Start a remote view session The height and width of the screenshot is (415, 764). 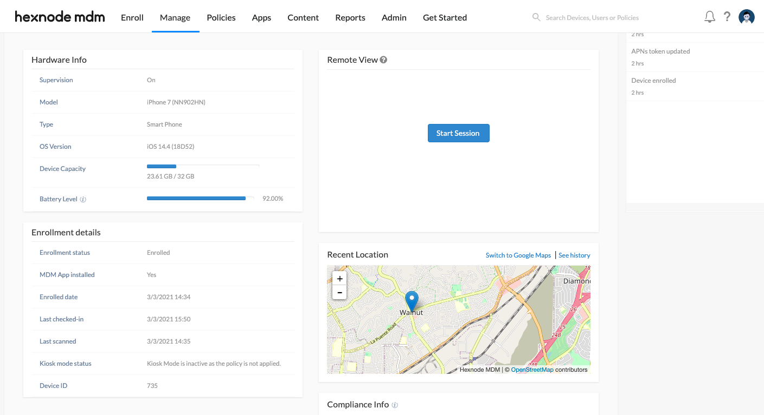click(458, 133)
